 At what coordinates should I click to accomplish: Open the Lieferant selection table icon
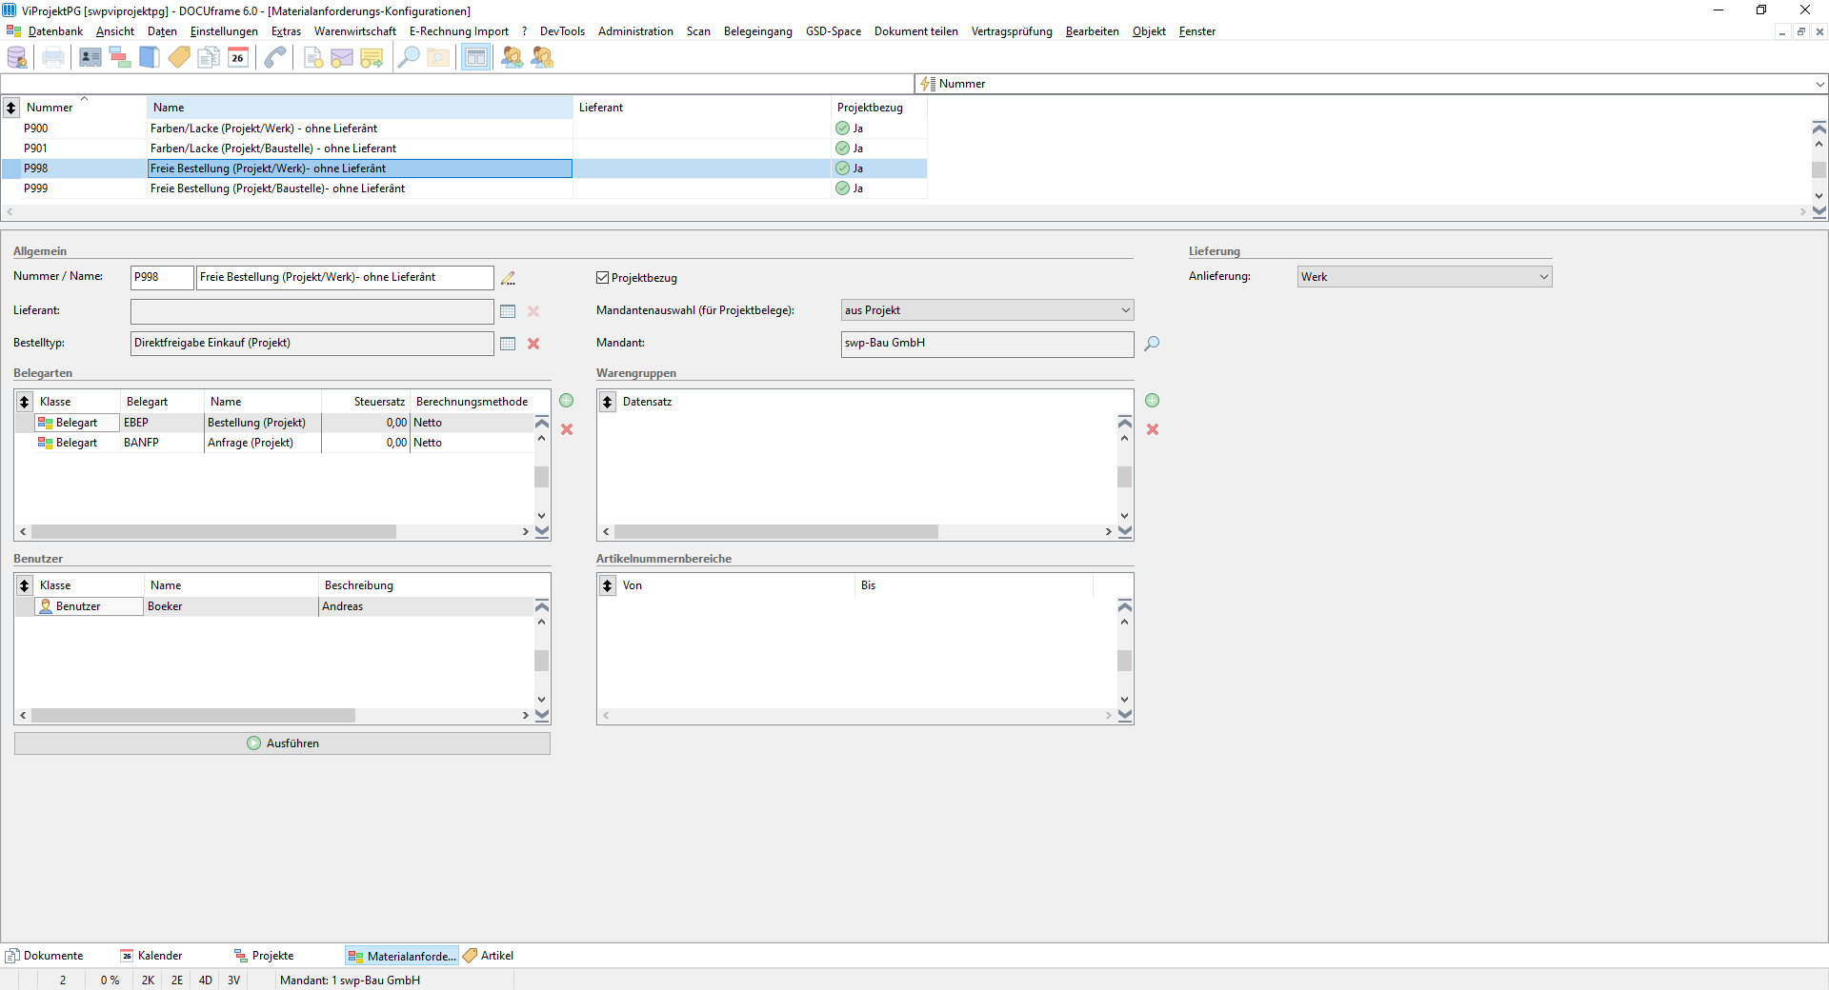[x=508, y=311]
